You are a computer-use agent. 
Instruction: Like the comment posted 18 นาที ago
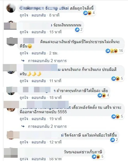pos(24,98)
